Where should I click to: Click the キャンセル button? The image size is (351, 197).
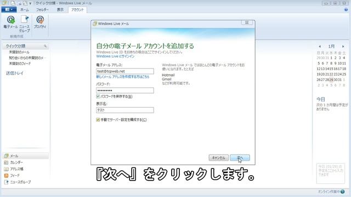click(x=219, y=158)
